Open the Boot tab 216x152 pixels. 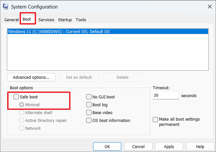pyautogui.click(x=27, y=19)
